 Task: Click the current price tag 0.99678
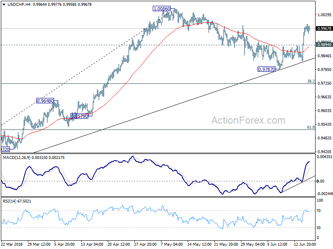[324, 28]
